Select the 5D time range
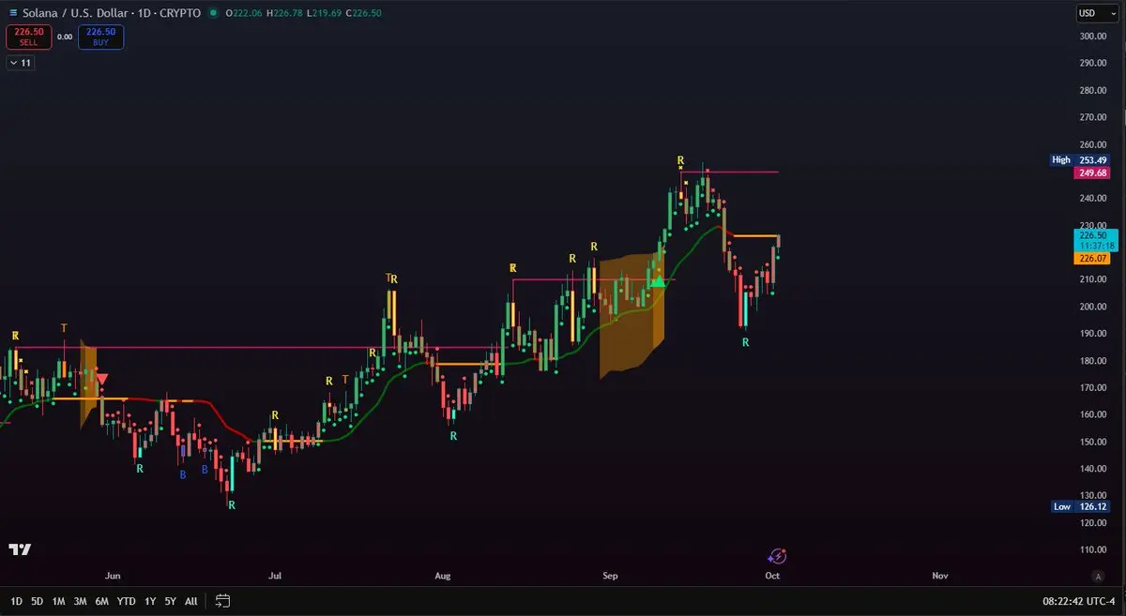This screenshot has height=616, width=1126. coord(37,601)
